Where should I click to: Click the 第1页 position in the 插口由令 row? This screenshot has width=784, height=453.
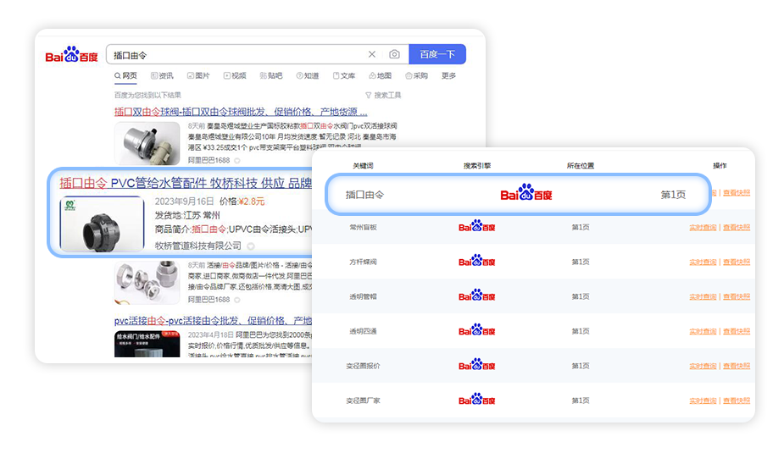(x=673, y=195)
